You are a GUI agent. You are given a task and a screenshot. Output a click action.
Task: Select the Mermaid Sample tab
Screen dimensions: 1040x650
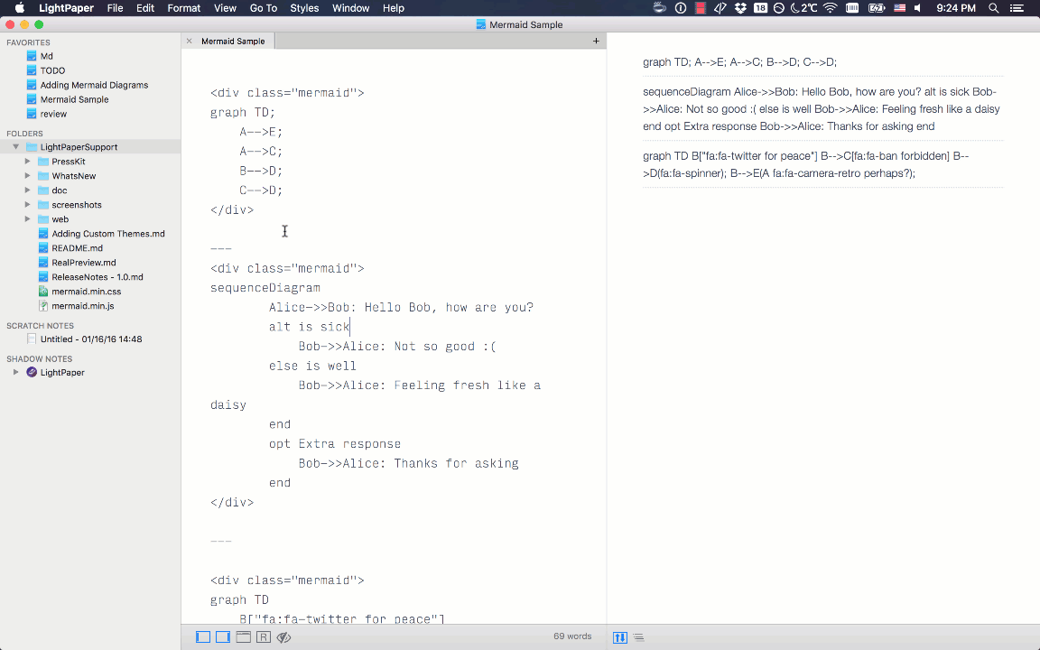coord(233,42)
